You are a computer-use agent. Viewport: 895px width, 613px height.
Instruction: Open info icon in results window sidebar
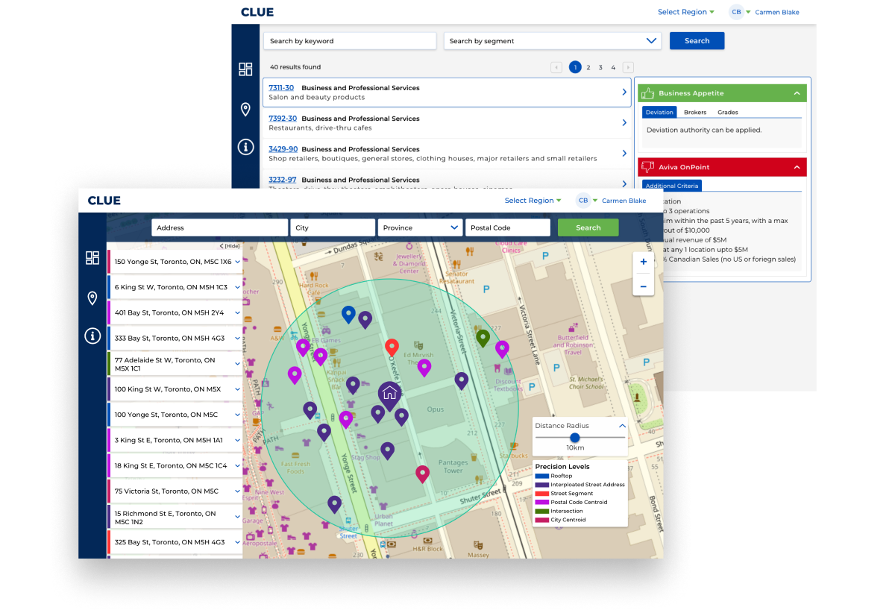[245, 146]
